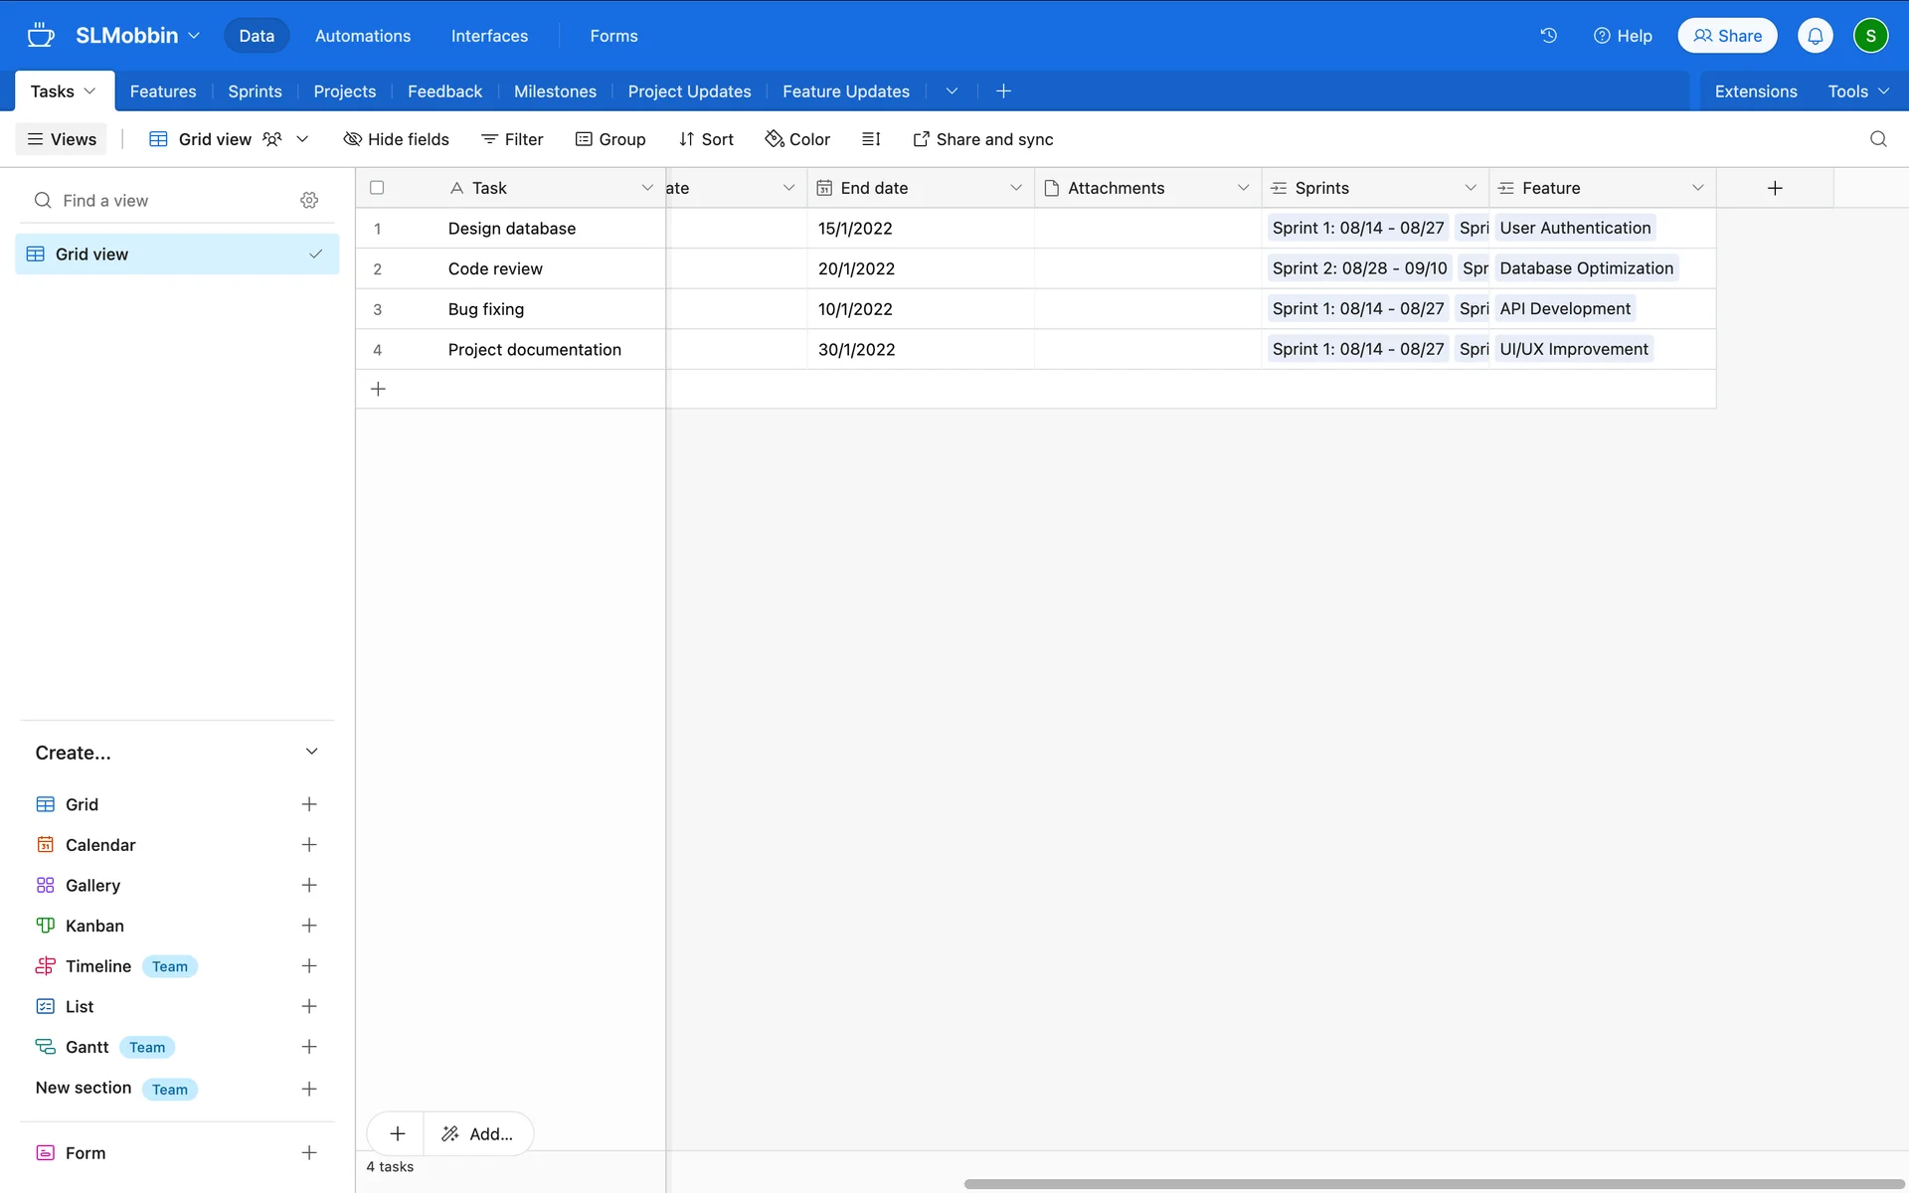Image resolution: width=1909 pixels, height=1193 pixels.
Task: Click Share and sync
Action: (982, 139)
